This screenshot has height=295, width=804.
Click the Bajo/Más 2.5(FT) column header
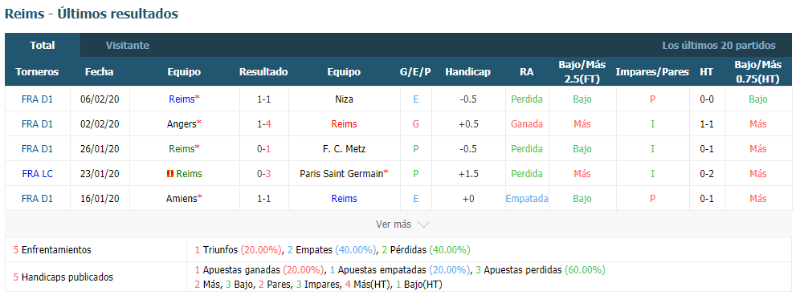tap(582, 71)
